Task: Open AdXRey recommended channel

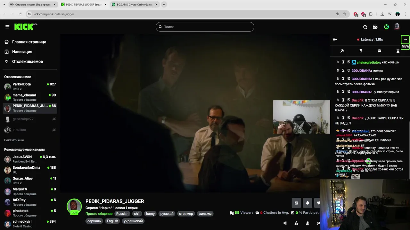Action: pyautogui.click(x=30, y=202)
